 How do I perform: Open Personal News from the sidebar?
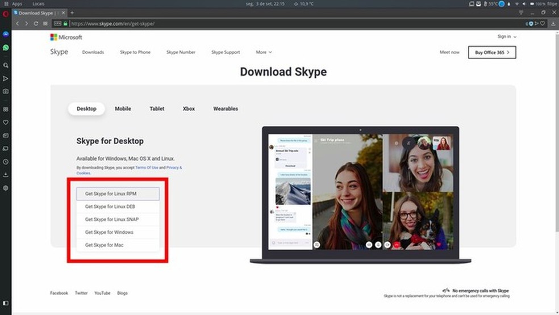point(6,136)
